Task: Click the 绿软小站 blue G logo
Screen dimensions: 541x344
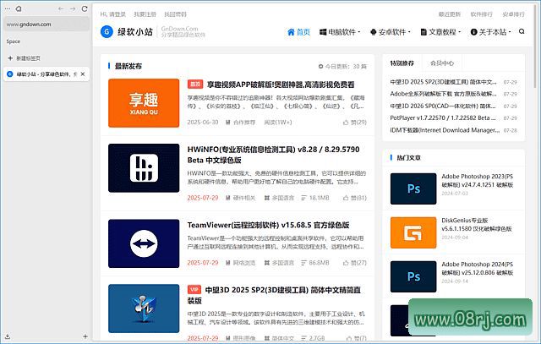Action: [107, 32]
